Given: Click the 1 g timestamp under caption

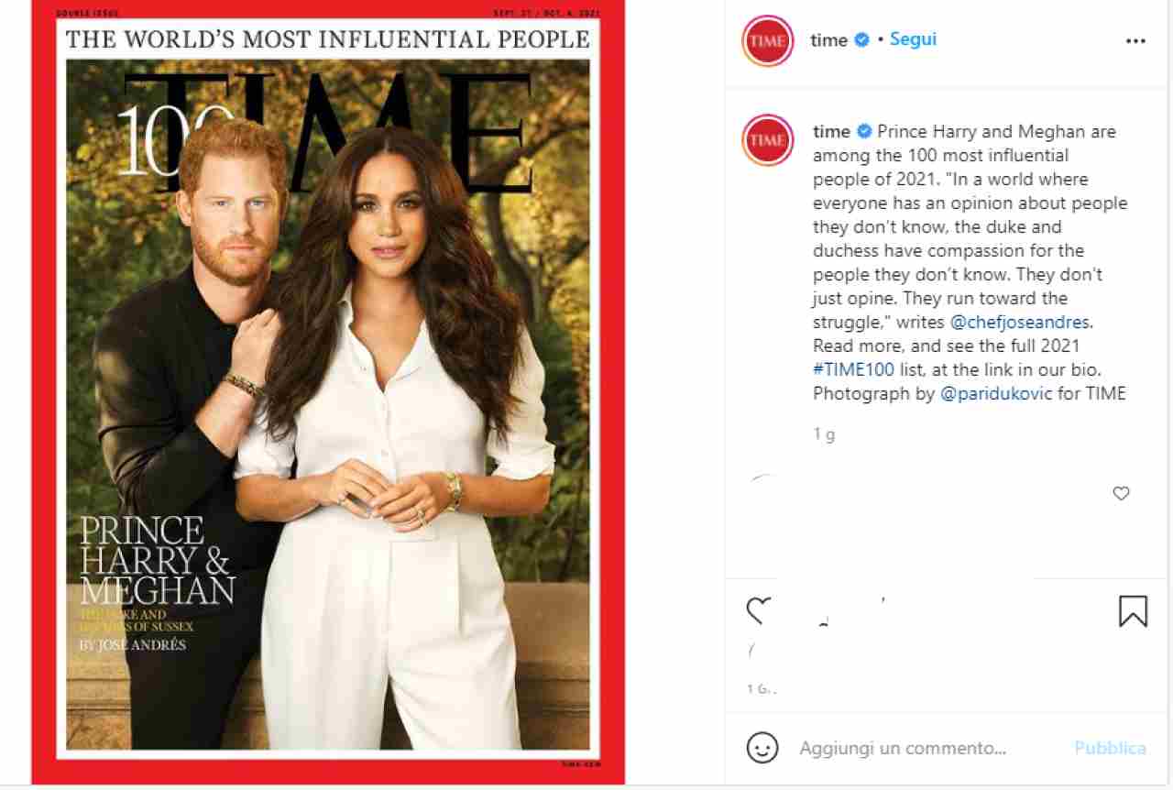Looking at the screenshot, I should click(x=824, y=434).
